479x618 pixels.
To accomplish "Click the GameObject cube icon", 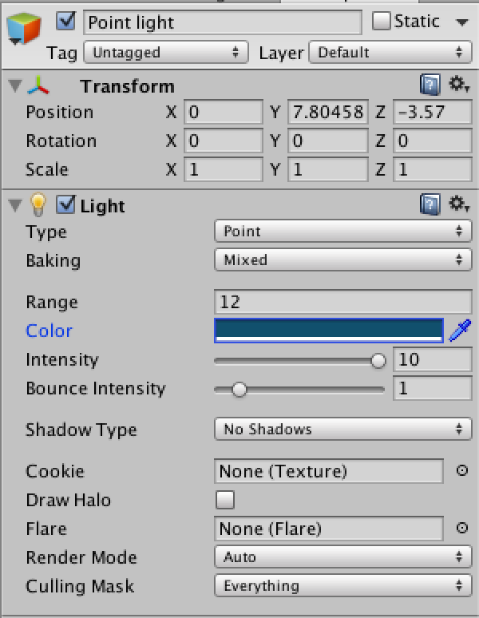I will [x=24, y=29].
